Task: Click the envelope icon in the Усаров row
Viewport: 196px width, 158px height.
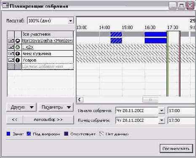Action: pos(11,60)
